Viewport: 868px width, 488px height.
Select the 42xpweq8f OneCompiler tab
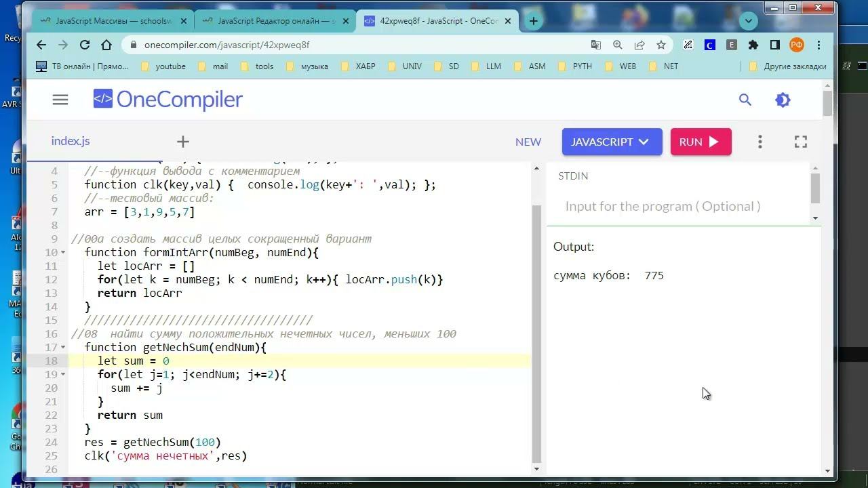[438, 21]
